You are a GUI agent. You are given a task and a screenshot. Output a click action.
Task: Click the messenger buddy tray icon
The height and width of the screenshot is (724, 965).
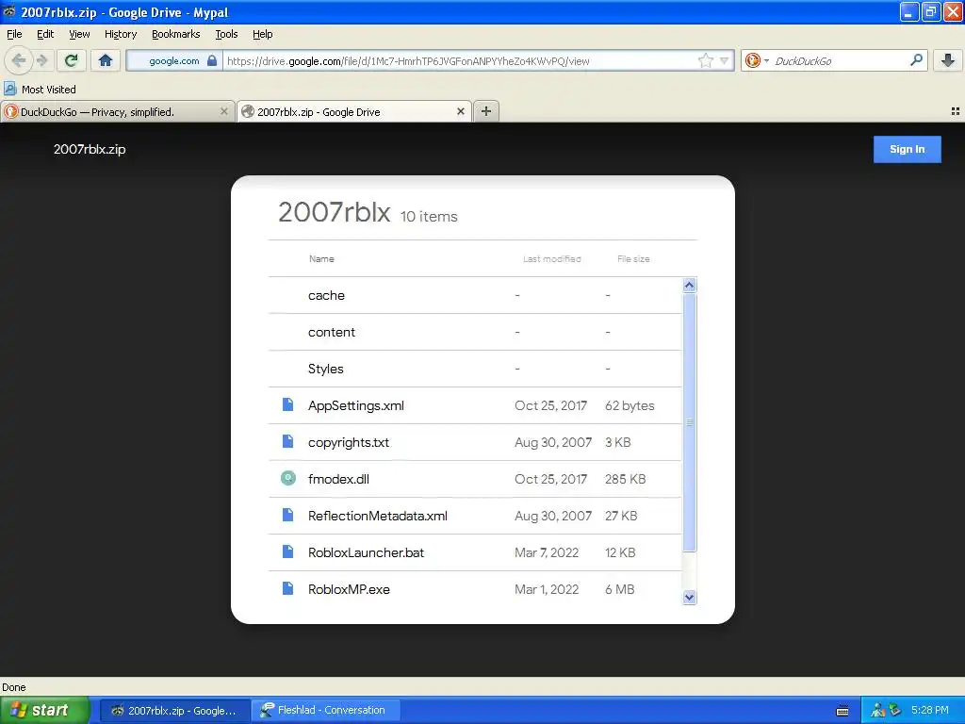(877, 711)
